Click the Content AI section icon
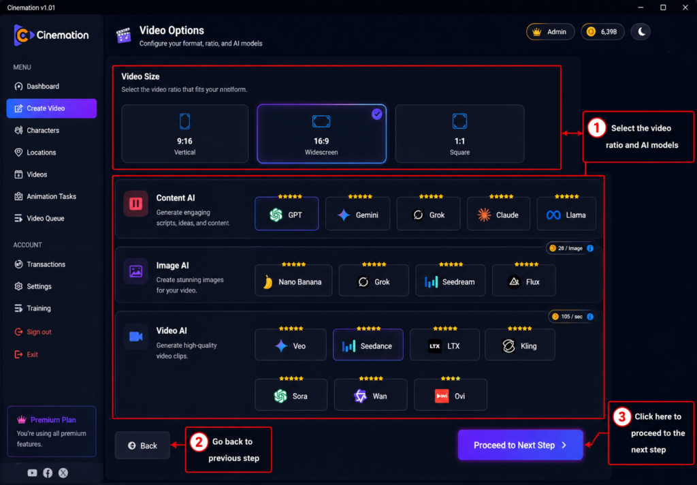697x485 pixels. (135, 204)
